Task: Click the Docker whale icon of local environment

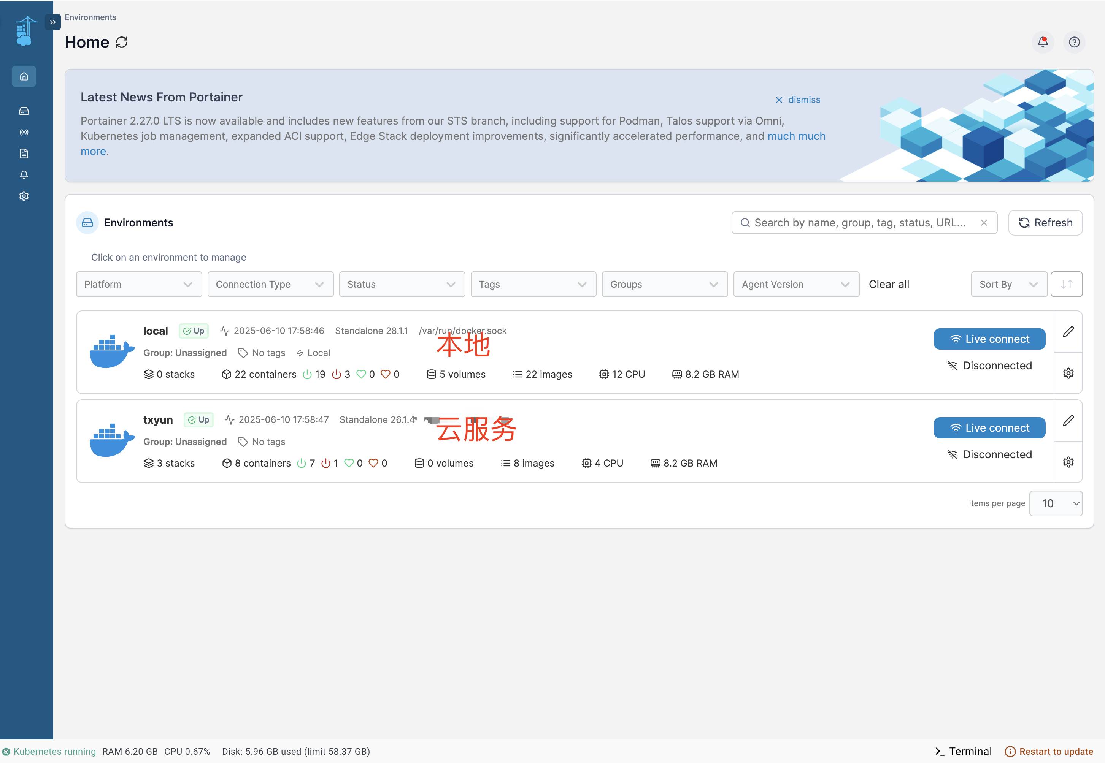Action: 112,351
